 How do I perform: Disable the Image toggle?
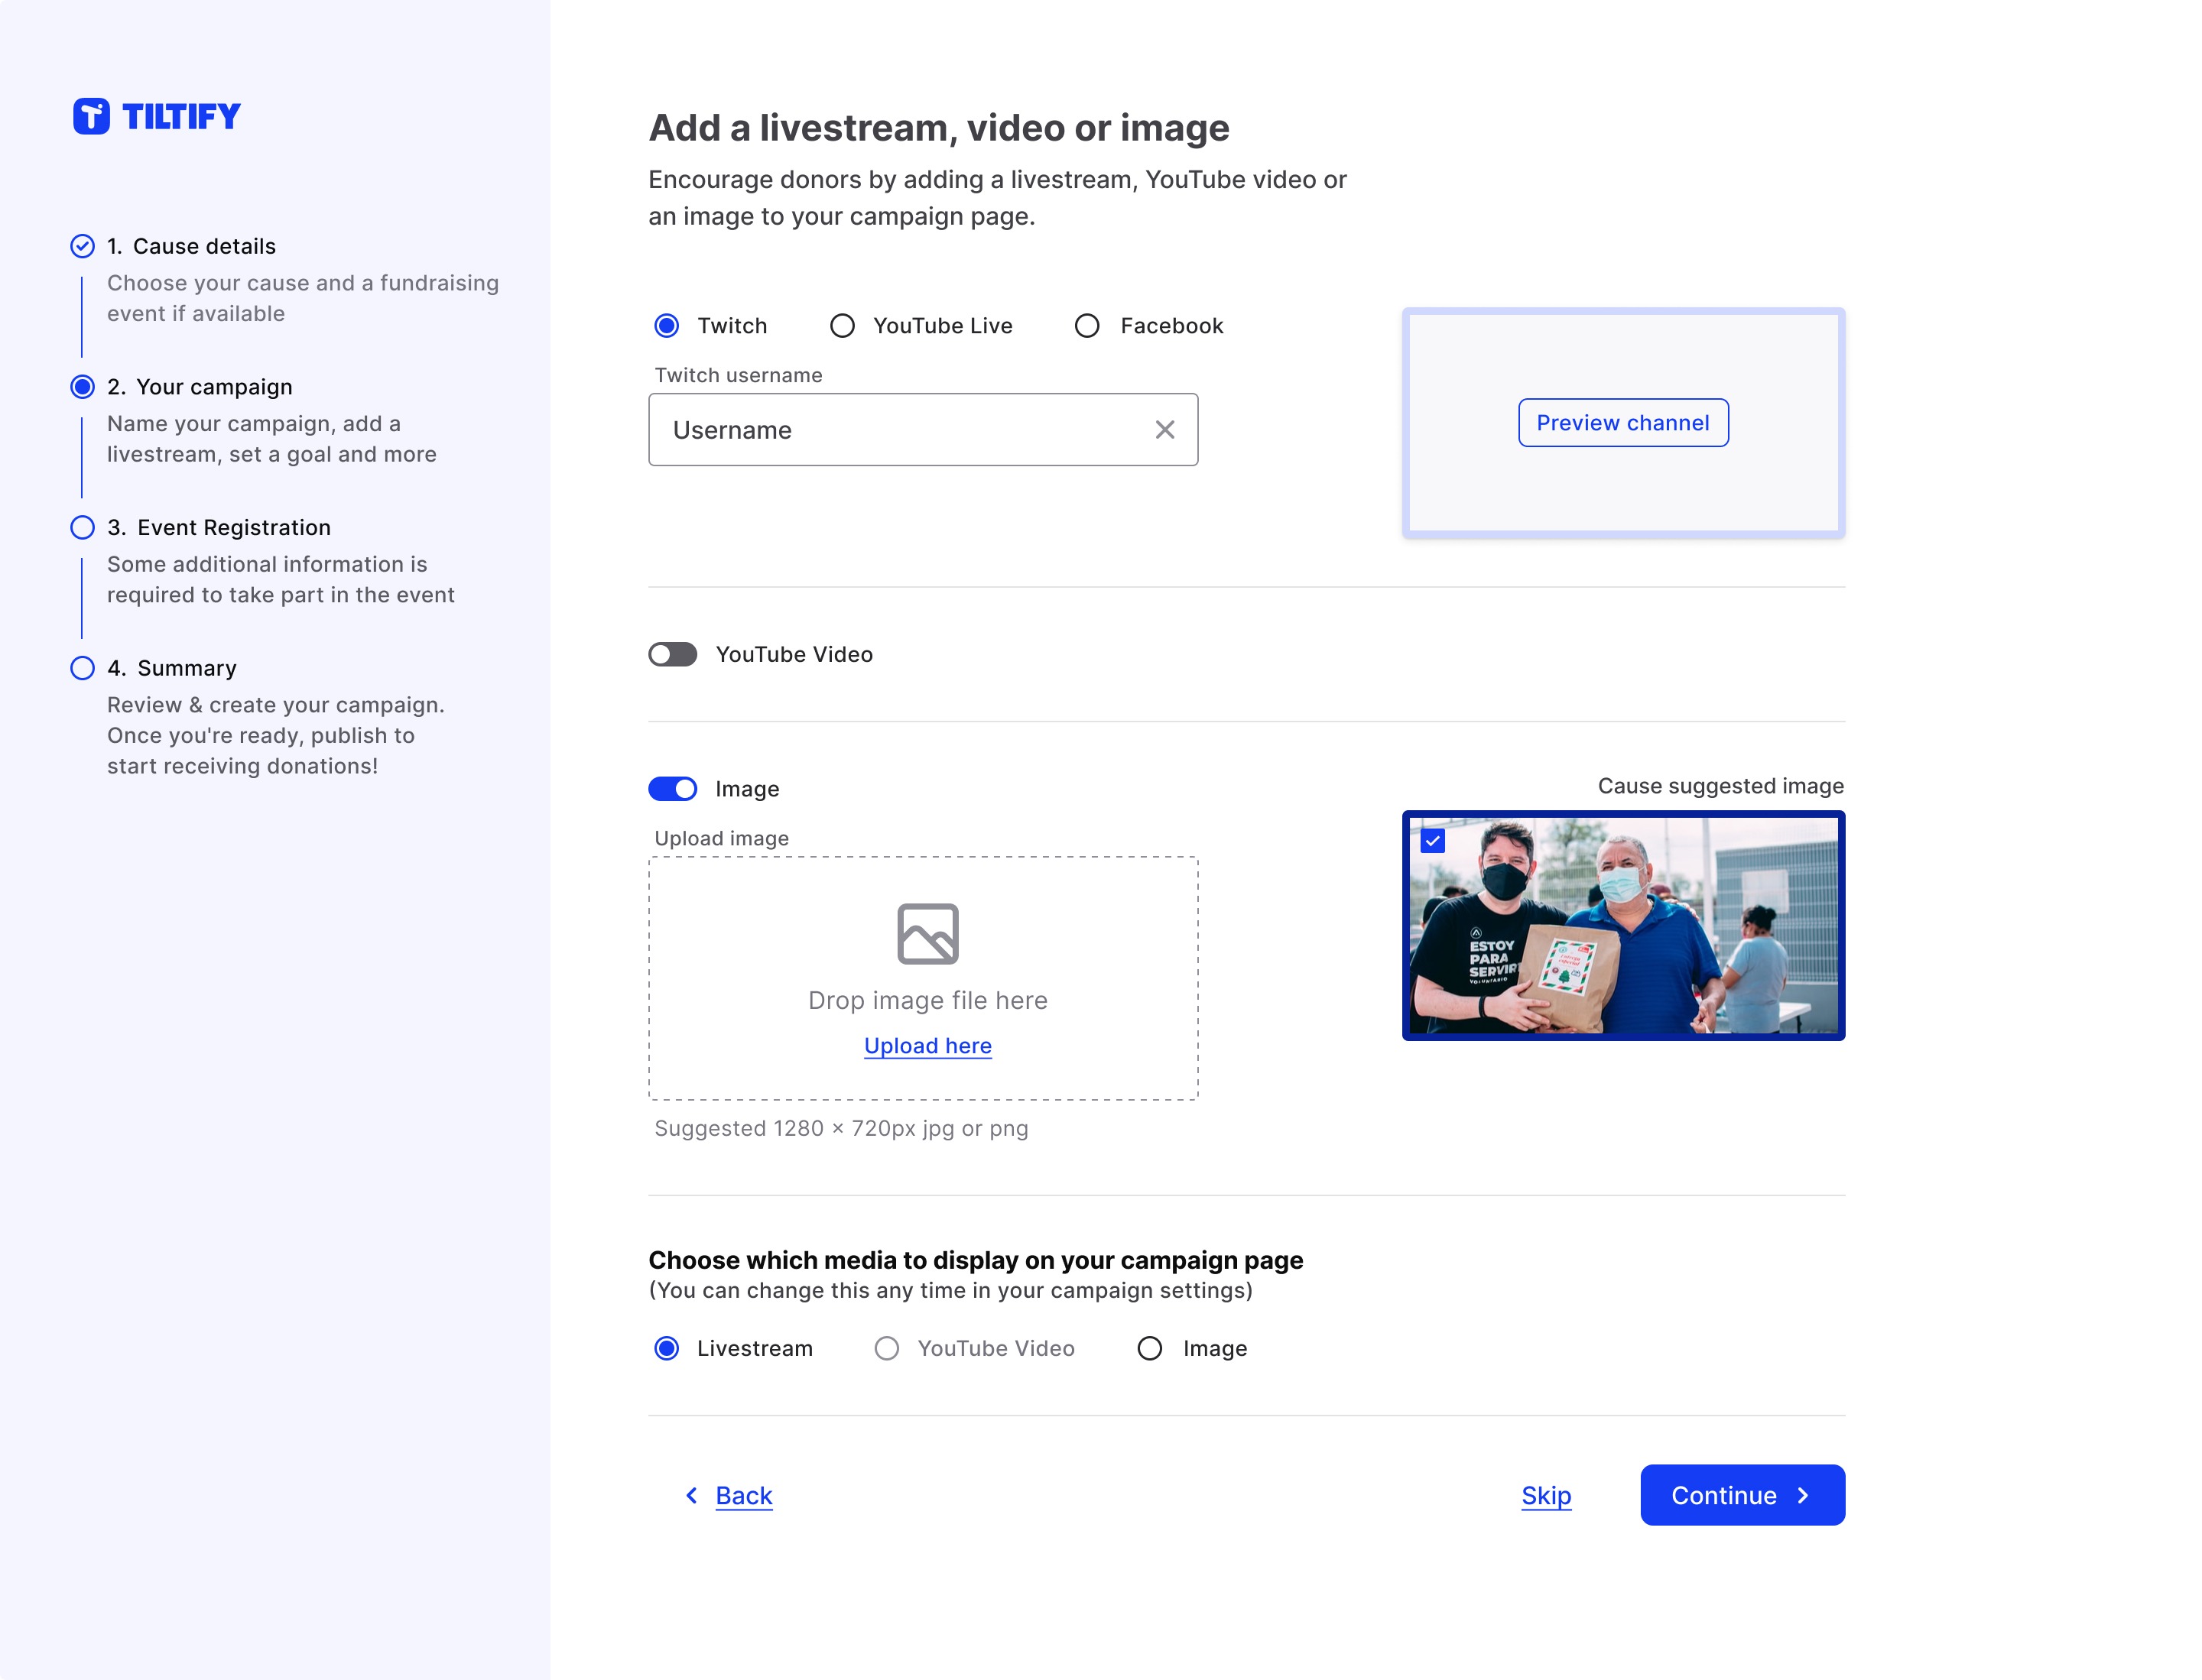tap(672, 789)
